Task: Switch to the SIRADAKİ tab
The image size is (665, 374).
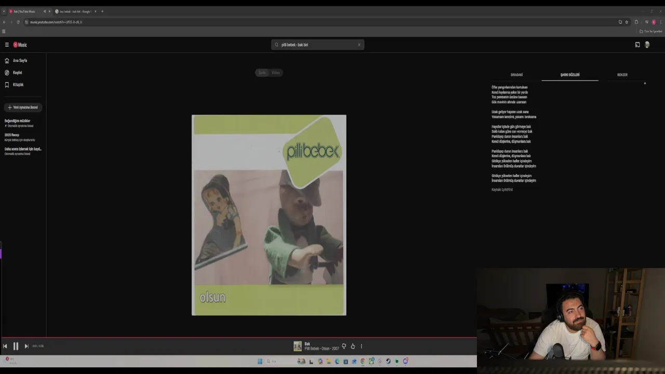Action: [x=516, y=75]
